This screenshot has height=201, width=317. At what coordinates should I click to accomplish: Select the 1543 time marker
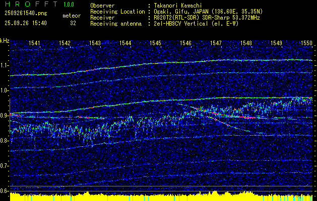[95, 44]
